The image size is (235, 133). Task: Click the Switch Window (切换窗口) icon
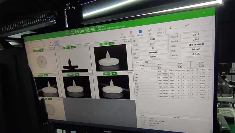coord(160,30)
